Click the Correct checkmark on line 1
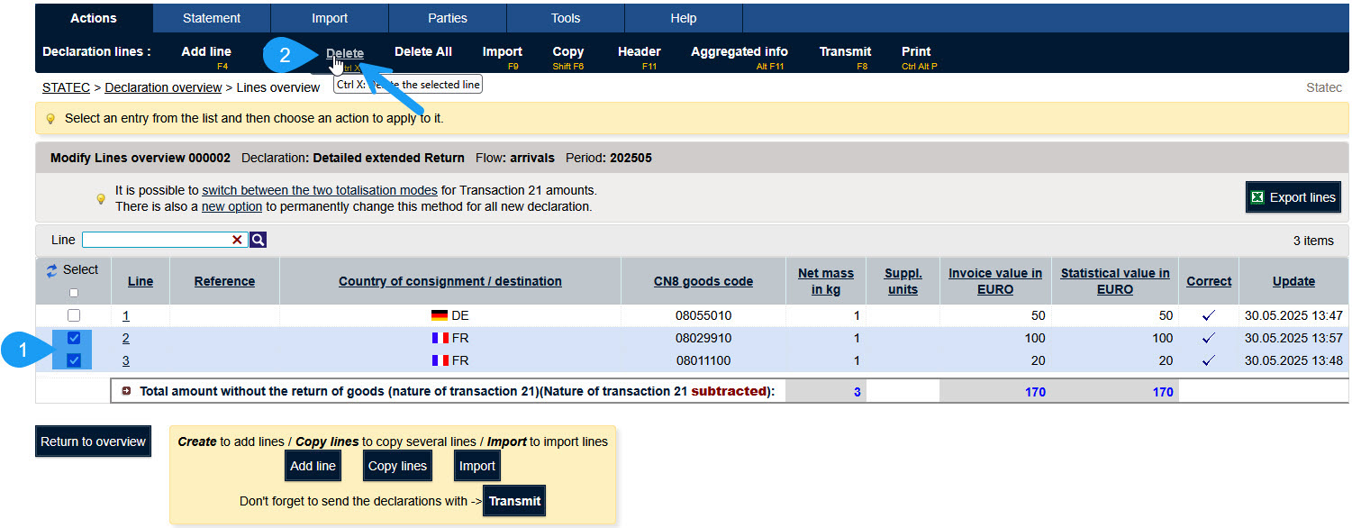The width and height of the screenshot is (1352, 528). [x=1208, y=315]
